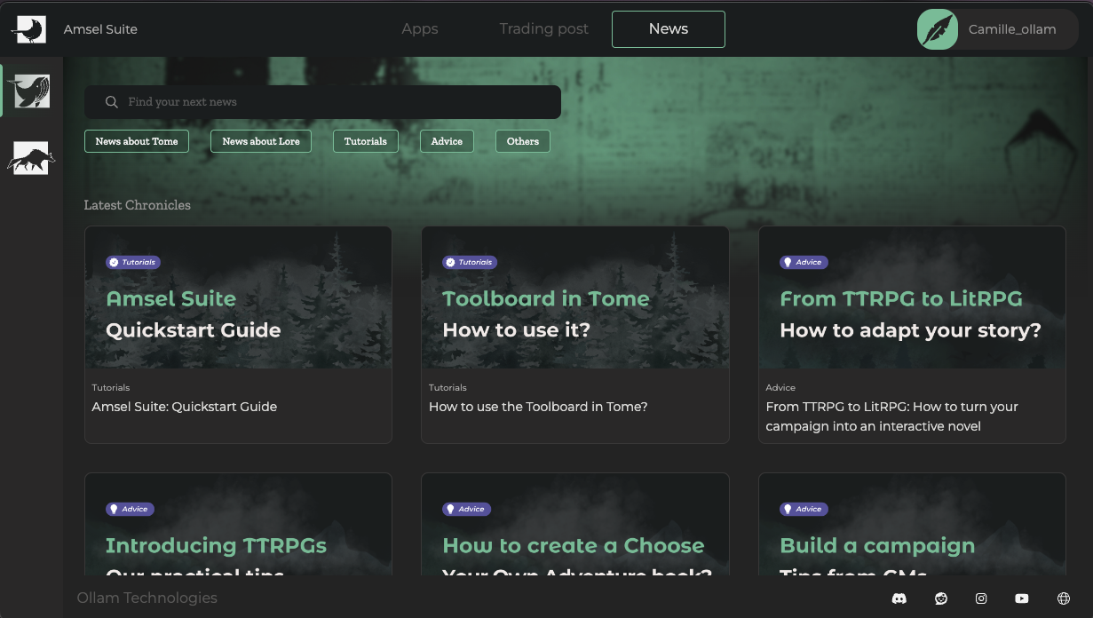Click the globe website icon
Viewport: 1093px width, 618px height.
coord(1064,598)
